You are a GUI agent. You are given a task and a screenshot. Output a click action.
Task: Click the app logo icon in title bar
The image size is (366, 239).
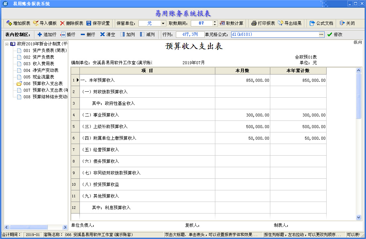(5, 4)
